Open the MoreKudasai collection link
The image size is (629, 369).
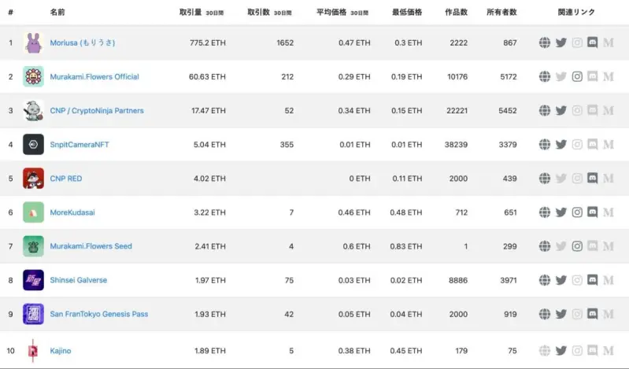point(72,212)
